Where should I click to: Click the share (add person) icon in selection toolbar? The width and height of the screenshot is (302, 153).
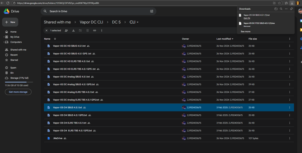[x=66, y=30]
